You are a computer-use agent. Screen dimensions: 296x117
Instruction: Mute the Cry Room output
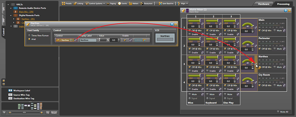(x=274, y=85)
